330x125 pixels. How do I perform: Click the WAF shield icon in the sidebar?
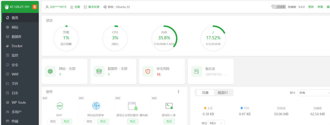click(x=8, y=74)
